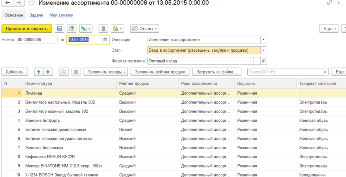The image size is (346, 177).
Task: Copy rows with the copy icon
Action: point(64,72)
